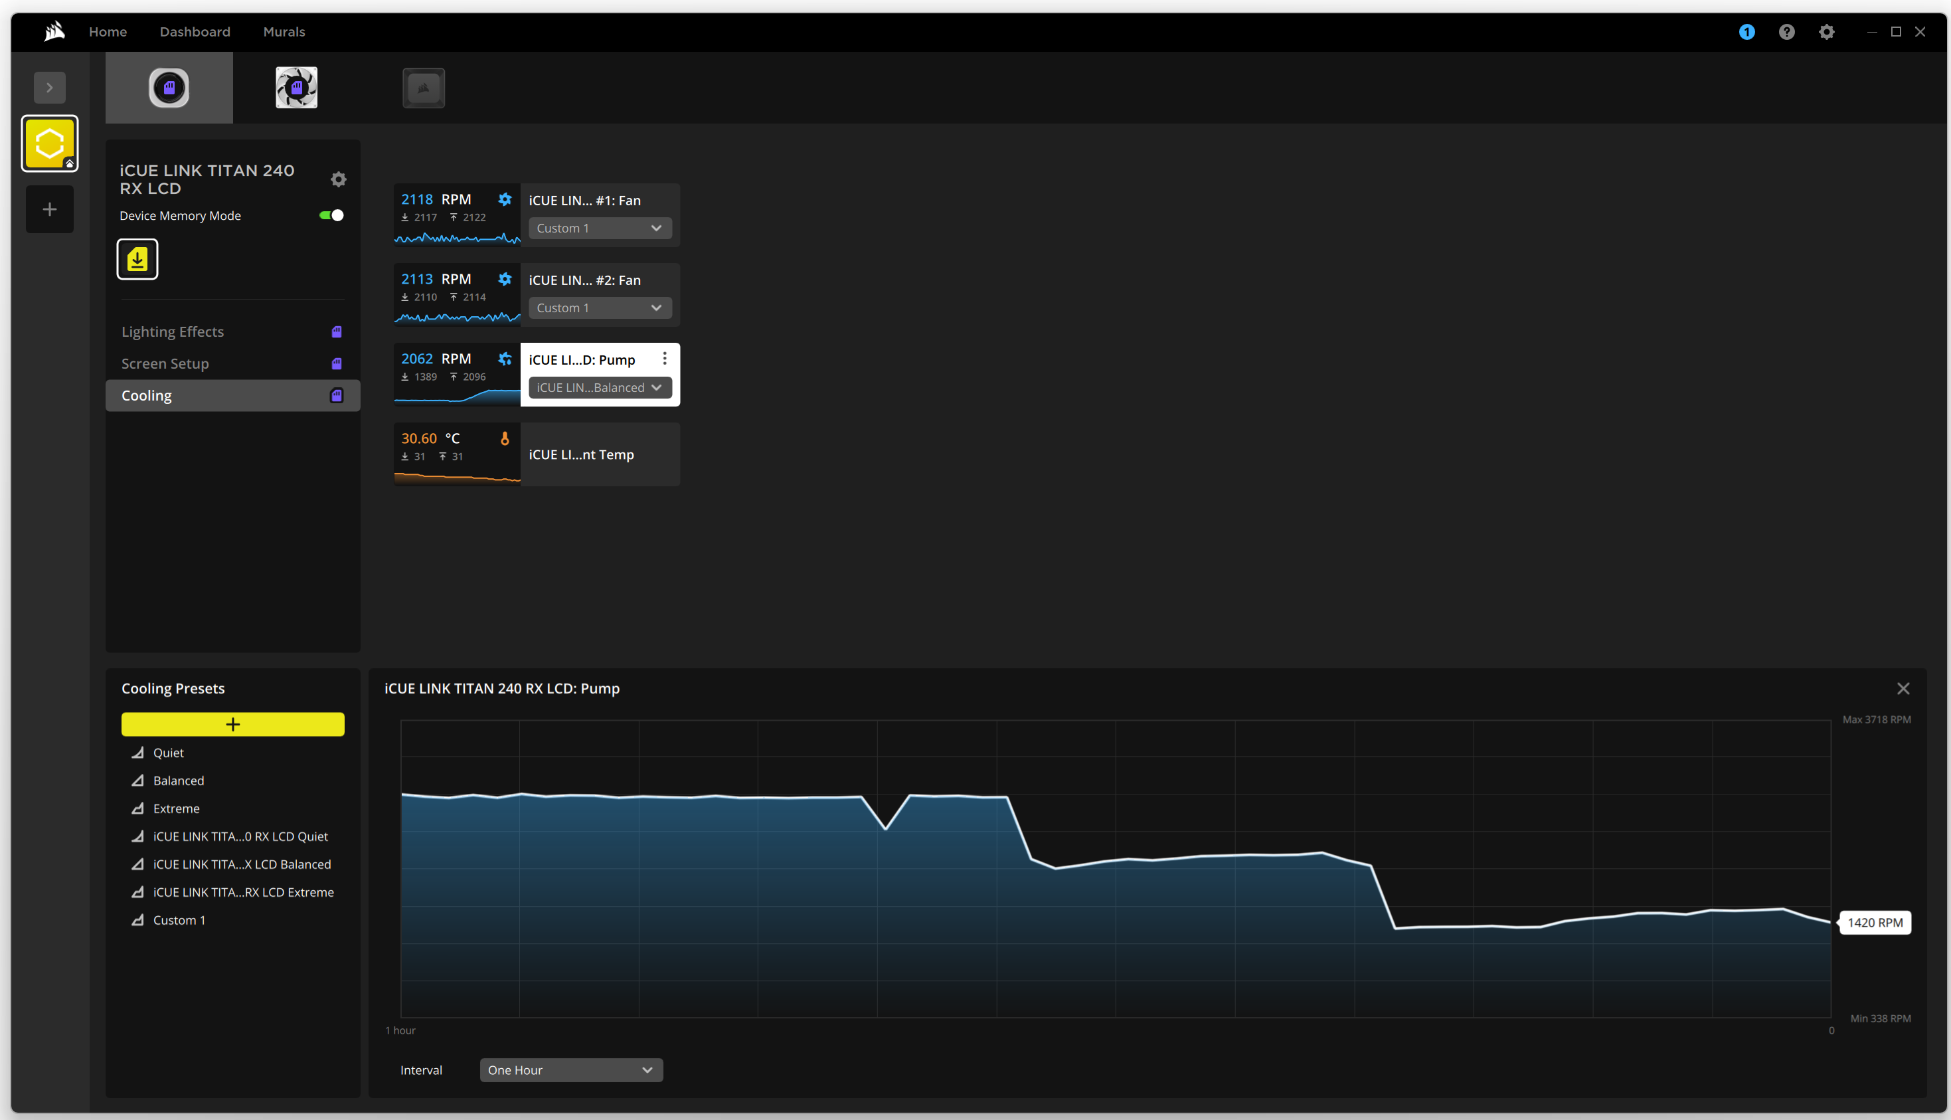Viewport: 1951px width, 1120px height.
Task: Select the Custom 1 cooling preset
Action: (179, 921)
